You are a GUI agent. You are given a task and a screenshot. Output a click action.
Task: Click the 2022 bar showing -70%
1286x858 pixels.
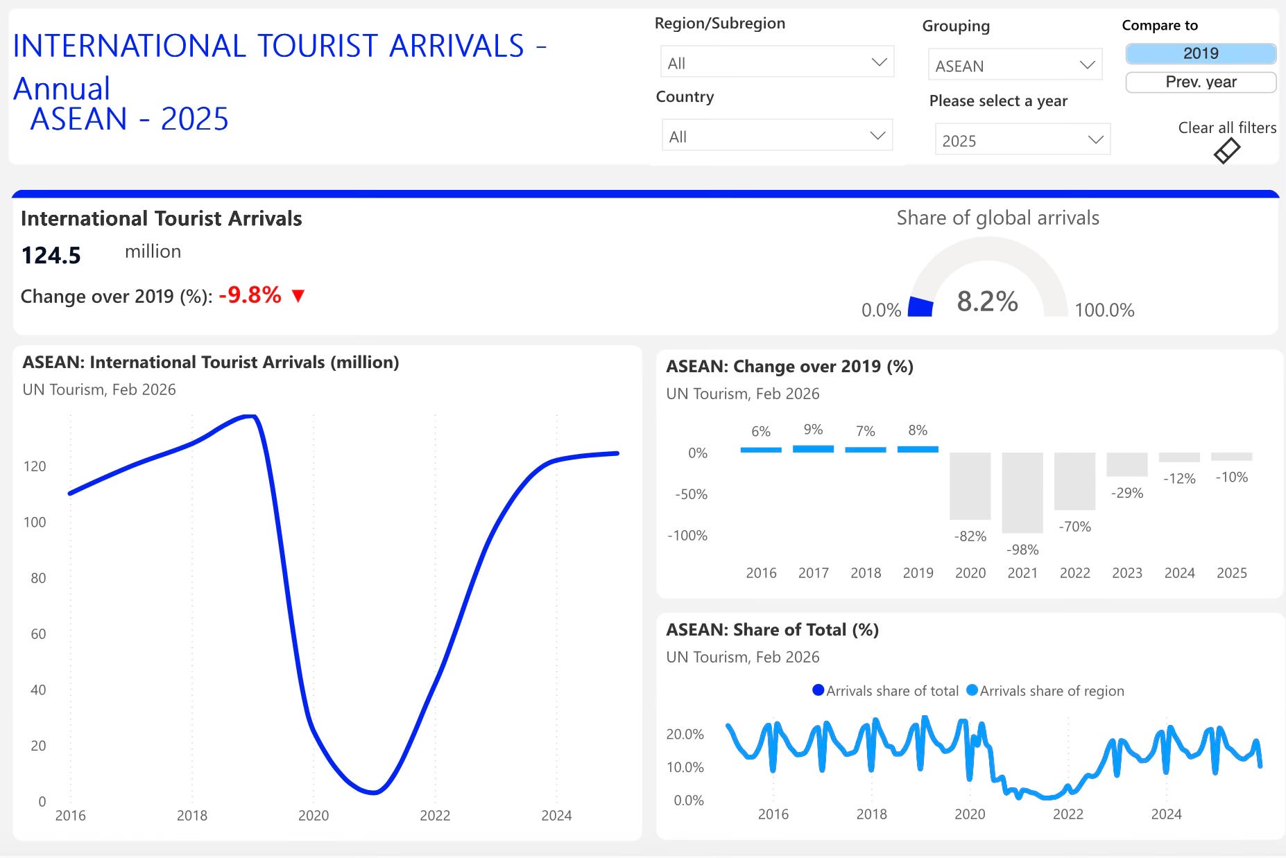(x=1074, y=481)
